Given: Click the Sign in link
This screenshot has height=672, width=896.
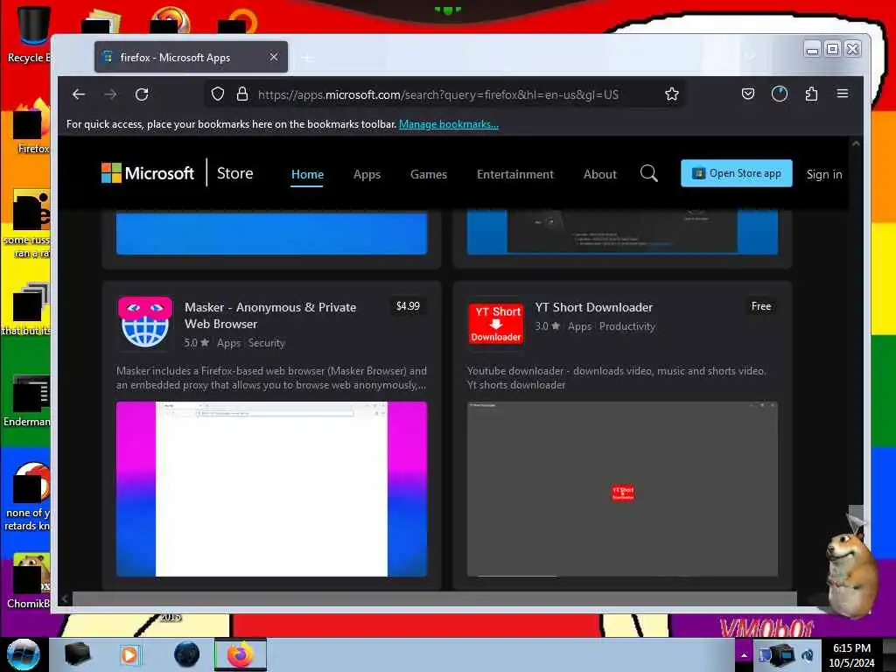Looking at the screenshot, I should pos(824,174).
